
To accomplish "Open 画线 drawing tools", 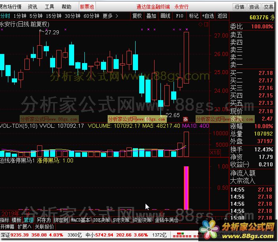I will 165,16.
